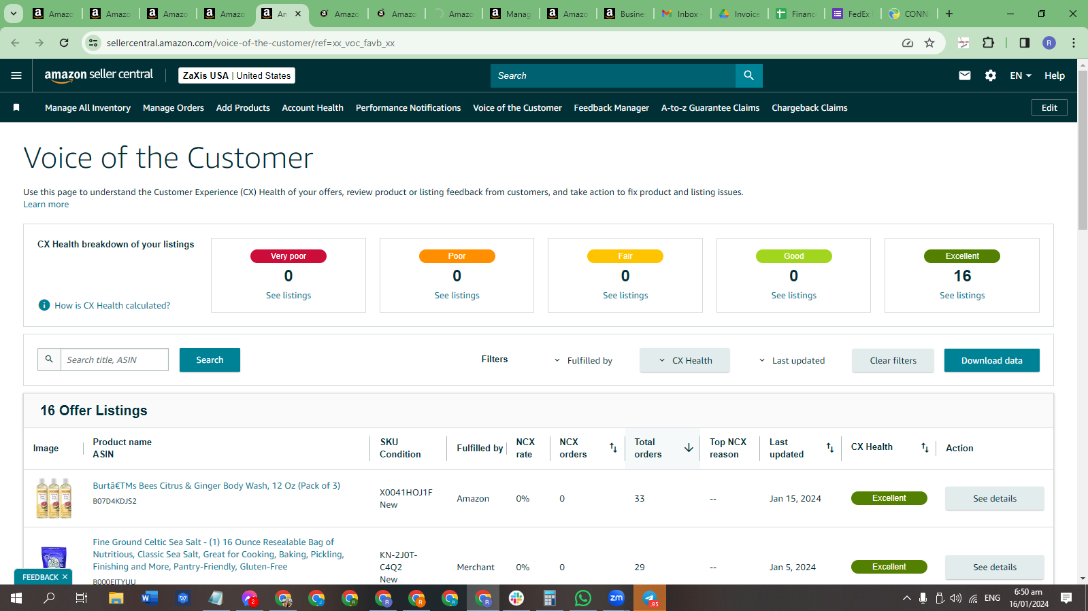Screen dimensions: 1088x611
Task: Sort by Total orders down arrow
Action: [689, 447]
